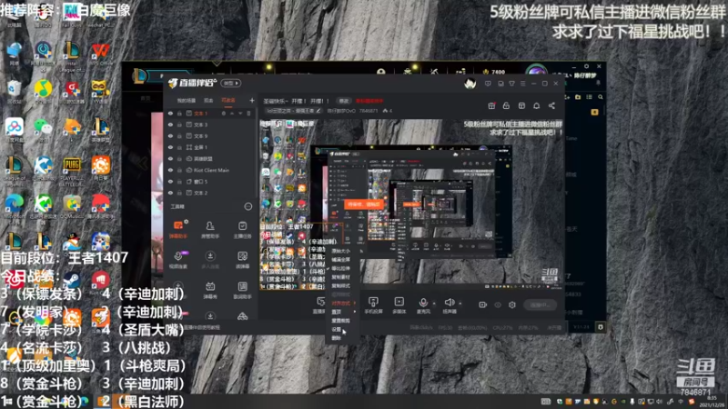Open the pill dropdown beside app logo
Screen dimensions: 728x409
231,83
